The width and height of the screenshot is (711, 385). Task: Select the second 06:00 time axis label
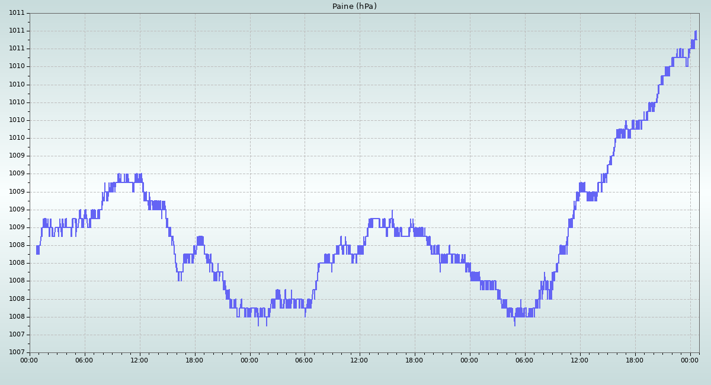305,360
